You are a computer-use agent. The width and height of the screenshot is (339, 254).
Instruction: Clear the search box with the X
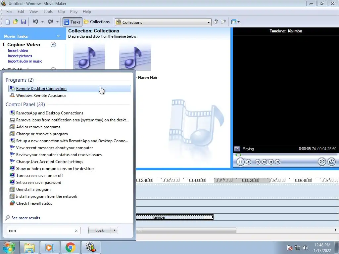(76, 231)
